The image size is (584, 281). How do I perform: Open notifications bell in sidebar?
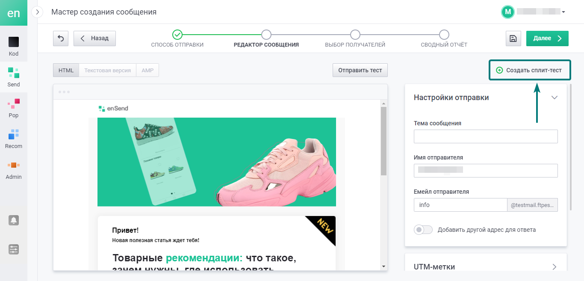pyautogui.click(x=14, y=220)
